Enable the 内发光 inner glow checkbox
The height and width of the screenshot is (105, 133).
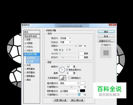25,51
